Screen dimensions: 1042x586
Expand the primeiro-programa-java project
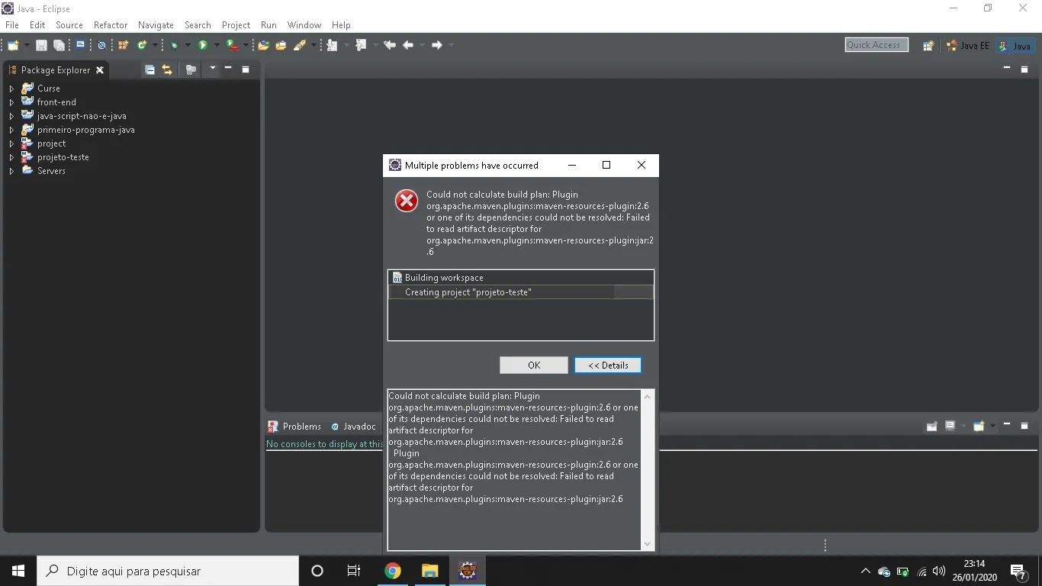(x=11, y=130)
